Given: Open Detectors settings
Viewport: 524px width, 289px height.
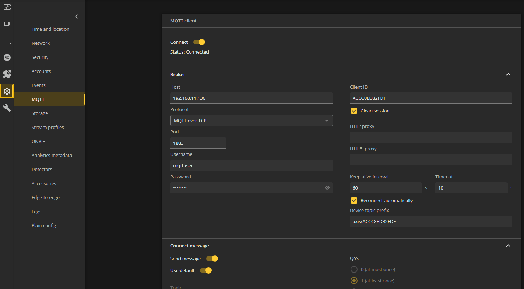Looking at the screenshot, I should tap(42, 169).
